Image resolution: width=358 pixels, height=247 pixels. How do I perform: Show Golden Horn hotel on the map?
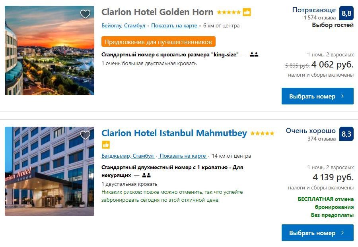[x=174, y=26]
